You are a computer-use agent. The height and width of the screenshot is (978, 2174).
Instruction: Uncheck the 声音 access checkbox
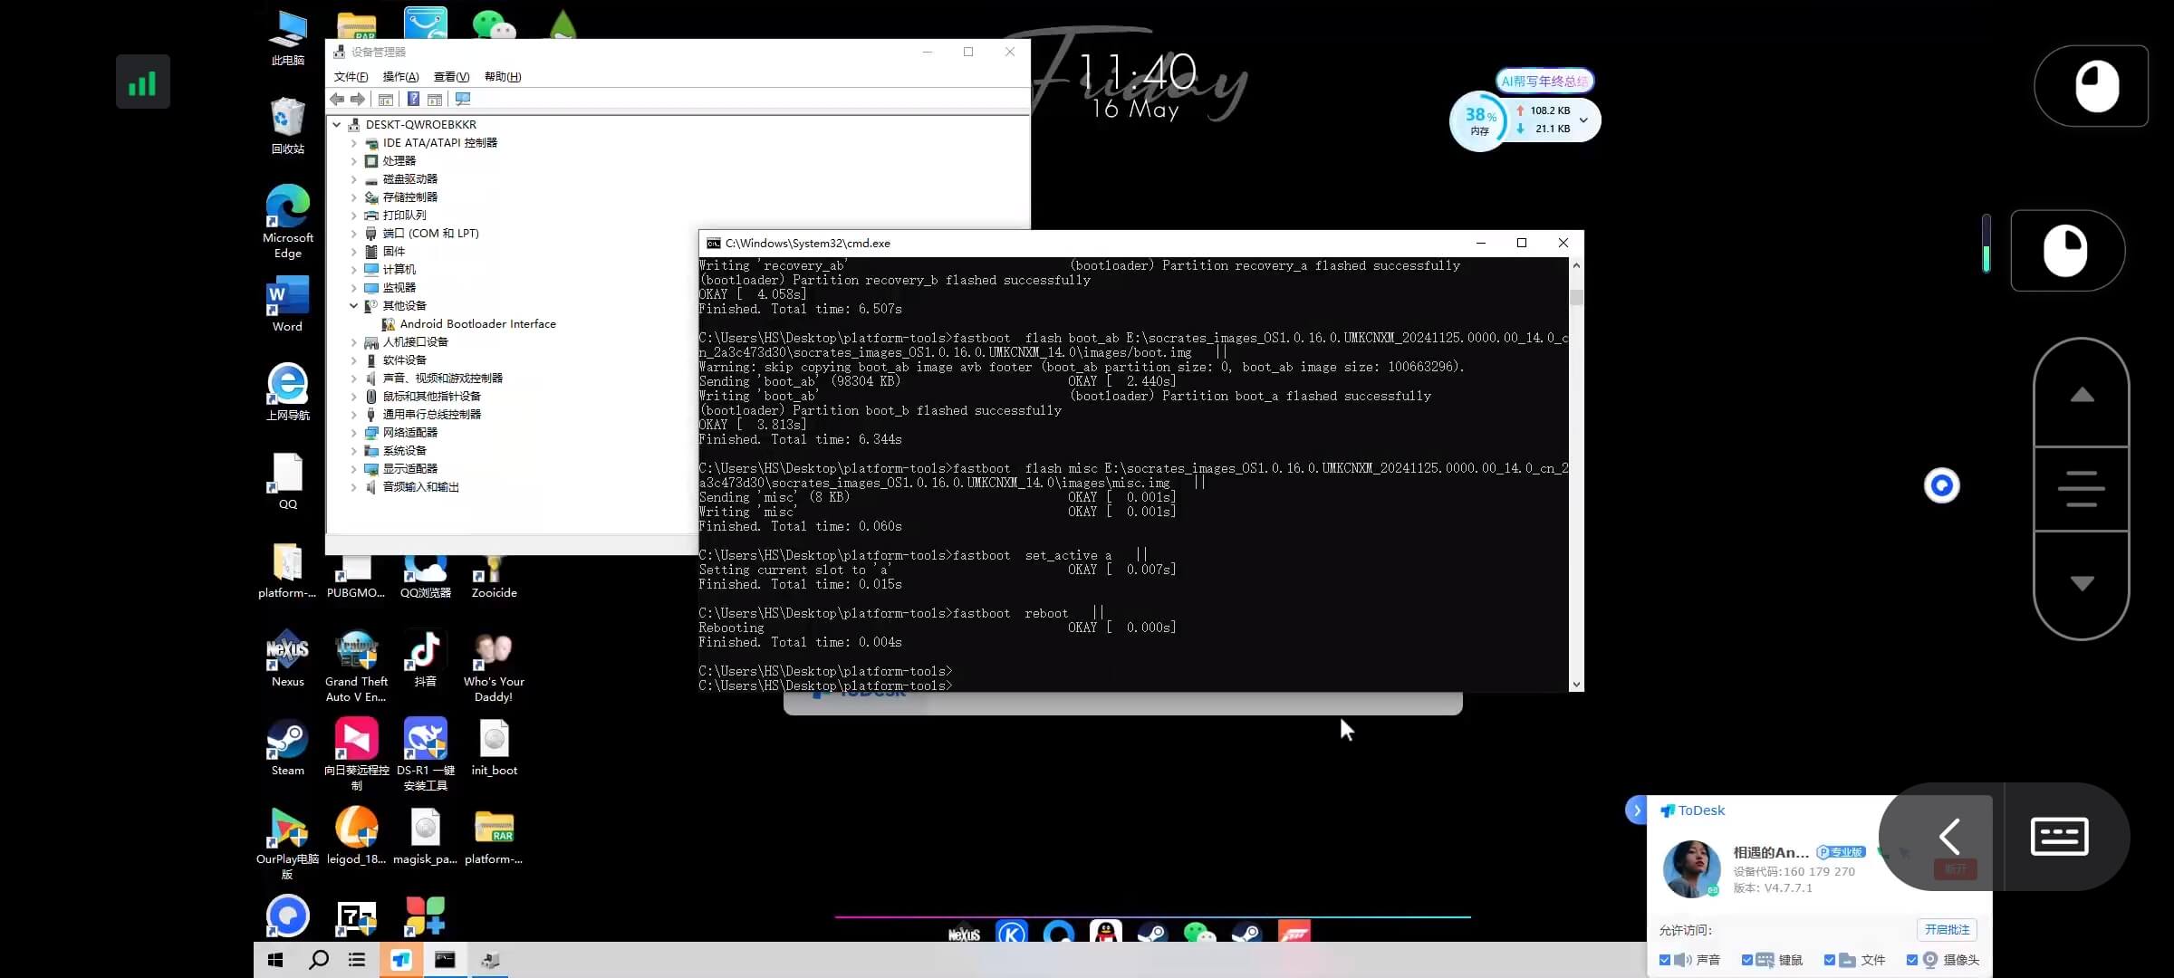click(x=1665, y=960)
